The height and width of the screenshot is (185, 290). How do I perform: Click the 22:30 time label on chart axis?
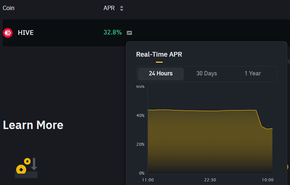click(210, 180)
